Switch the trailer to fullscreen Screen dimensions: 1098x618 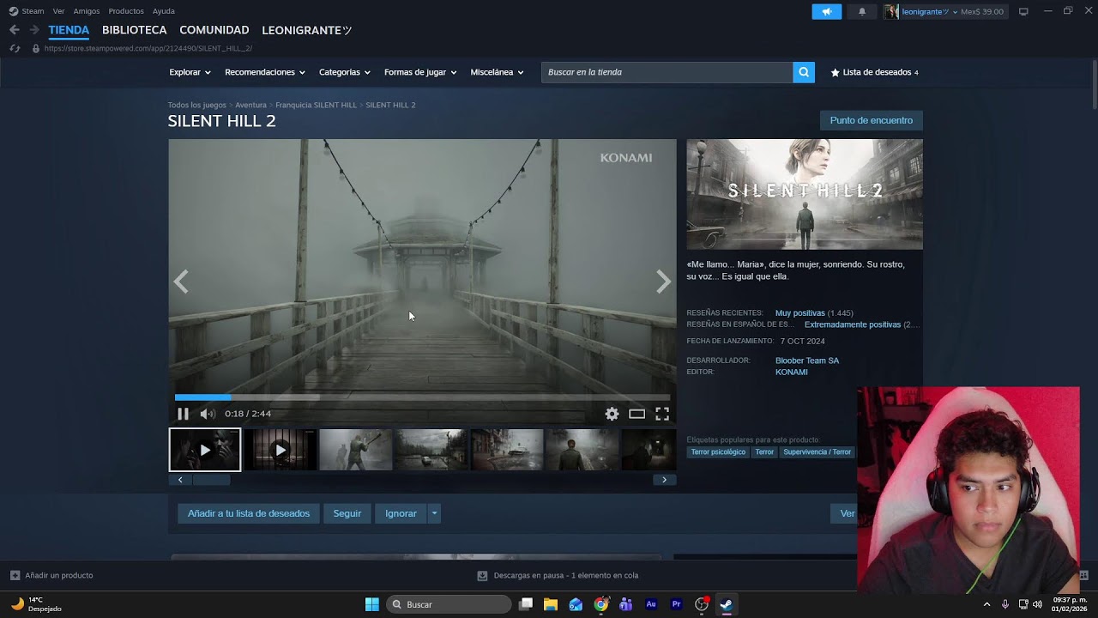point(662,414)
